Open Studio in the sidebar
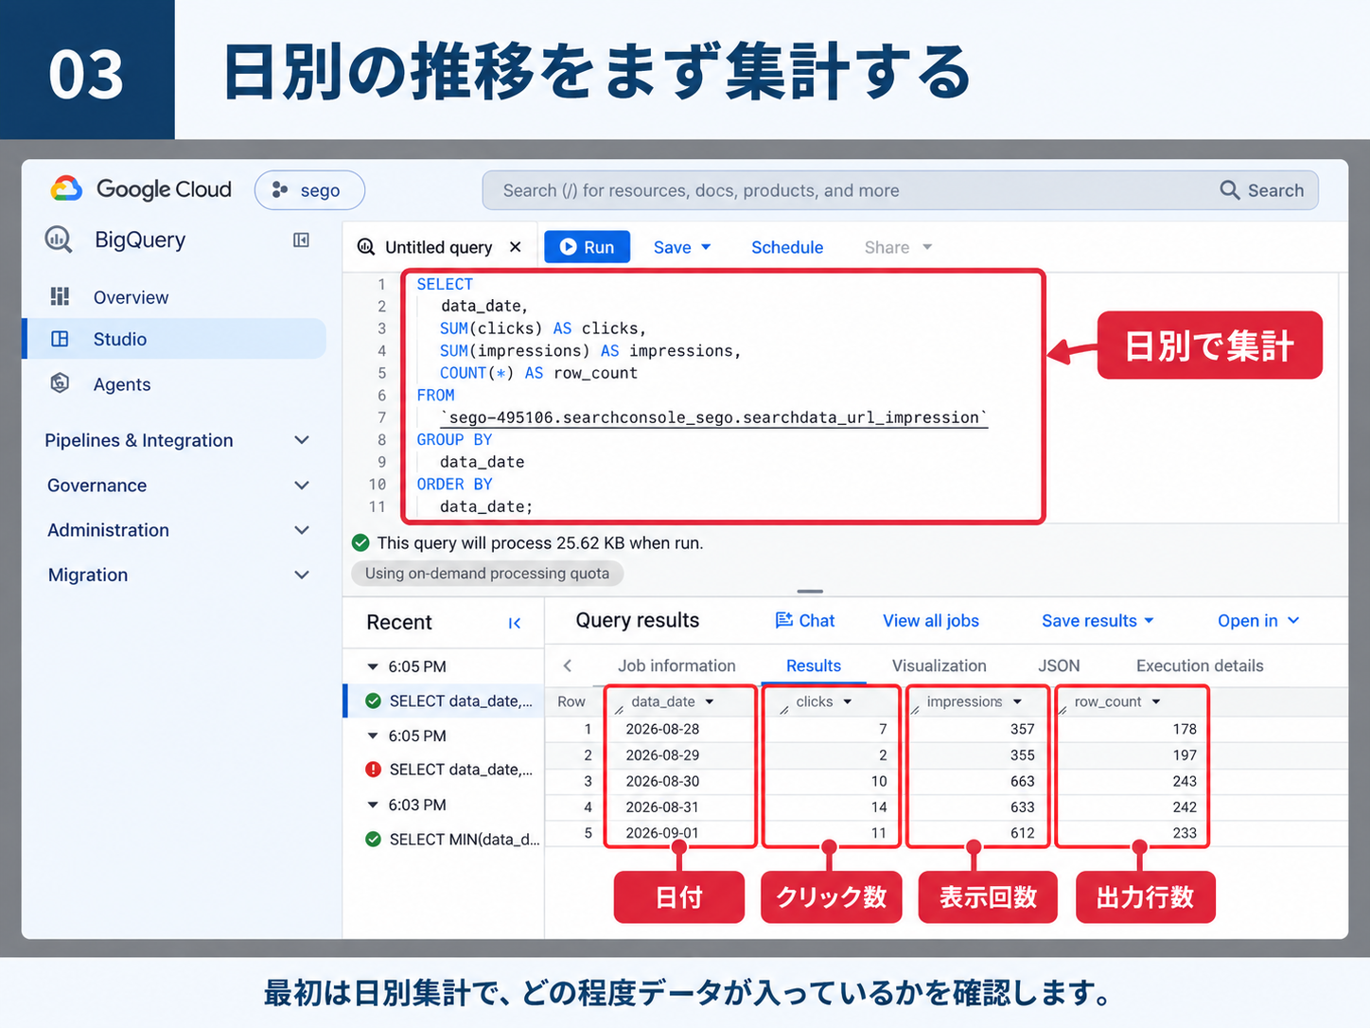The height and width of the screenshot is (1028, 1370). [x=176, y=339]
